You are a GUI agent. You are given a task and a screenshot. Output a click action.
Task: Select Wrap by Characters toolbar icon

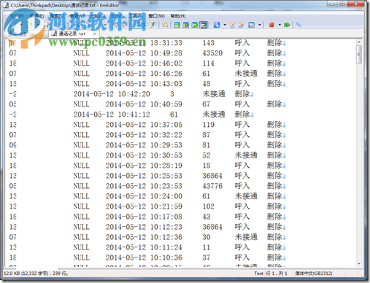pyautogui.click(x=186, y=25)
